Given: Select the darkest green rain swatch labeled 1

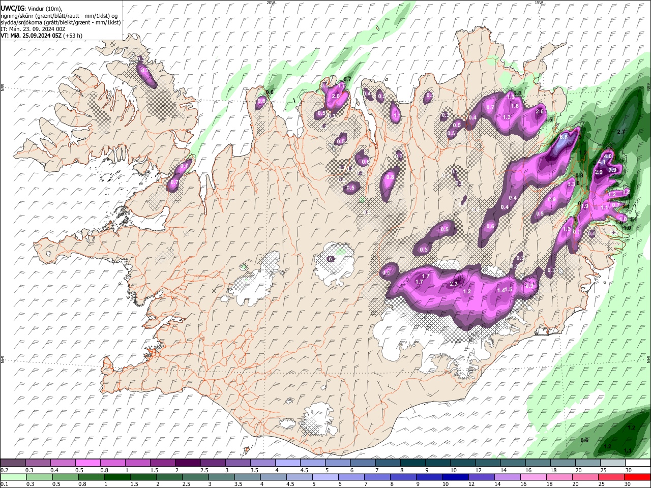Looking at the screenshot, I should click(117, 477).
